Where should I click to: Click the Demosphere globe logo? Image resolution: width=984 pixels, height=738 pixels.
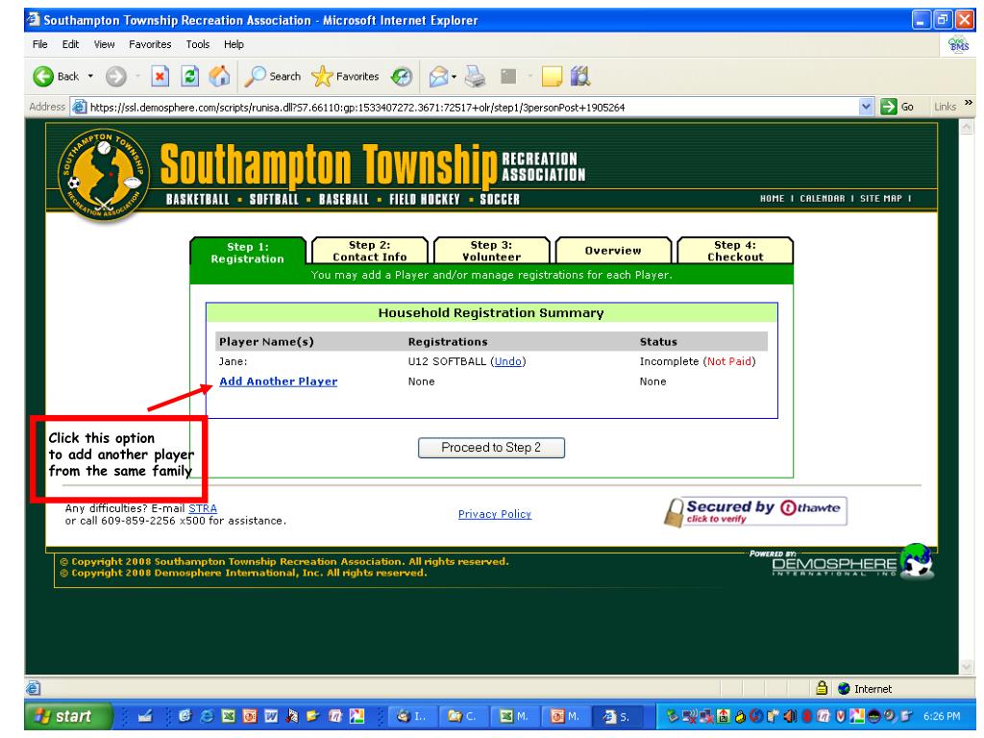[x=917, y=560]
